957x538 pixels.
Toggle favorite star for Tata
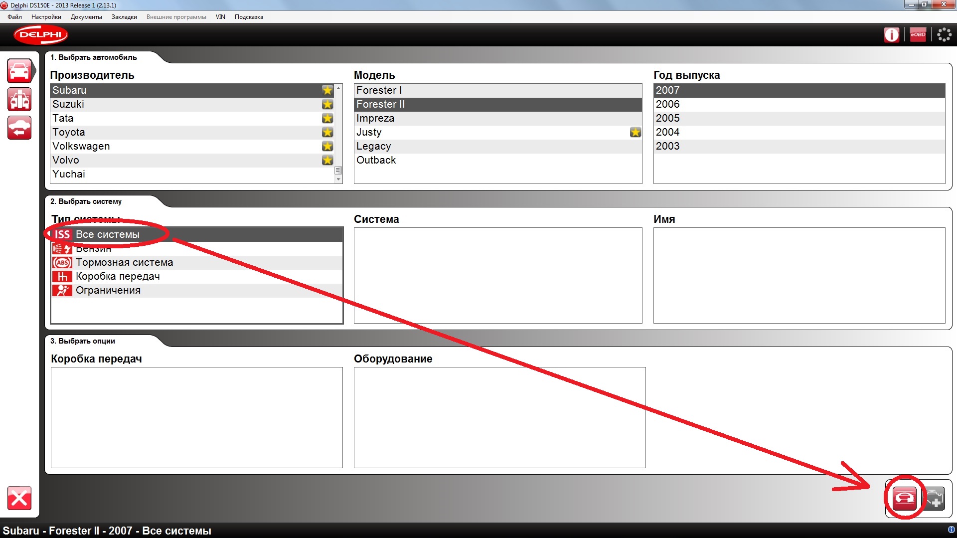[x=327, y=118]
